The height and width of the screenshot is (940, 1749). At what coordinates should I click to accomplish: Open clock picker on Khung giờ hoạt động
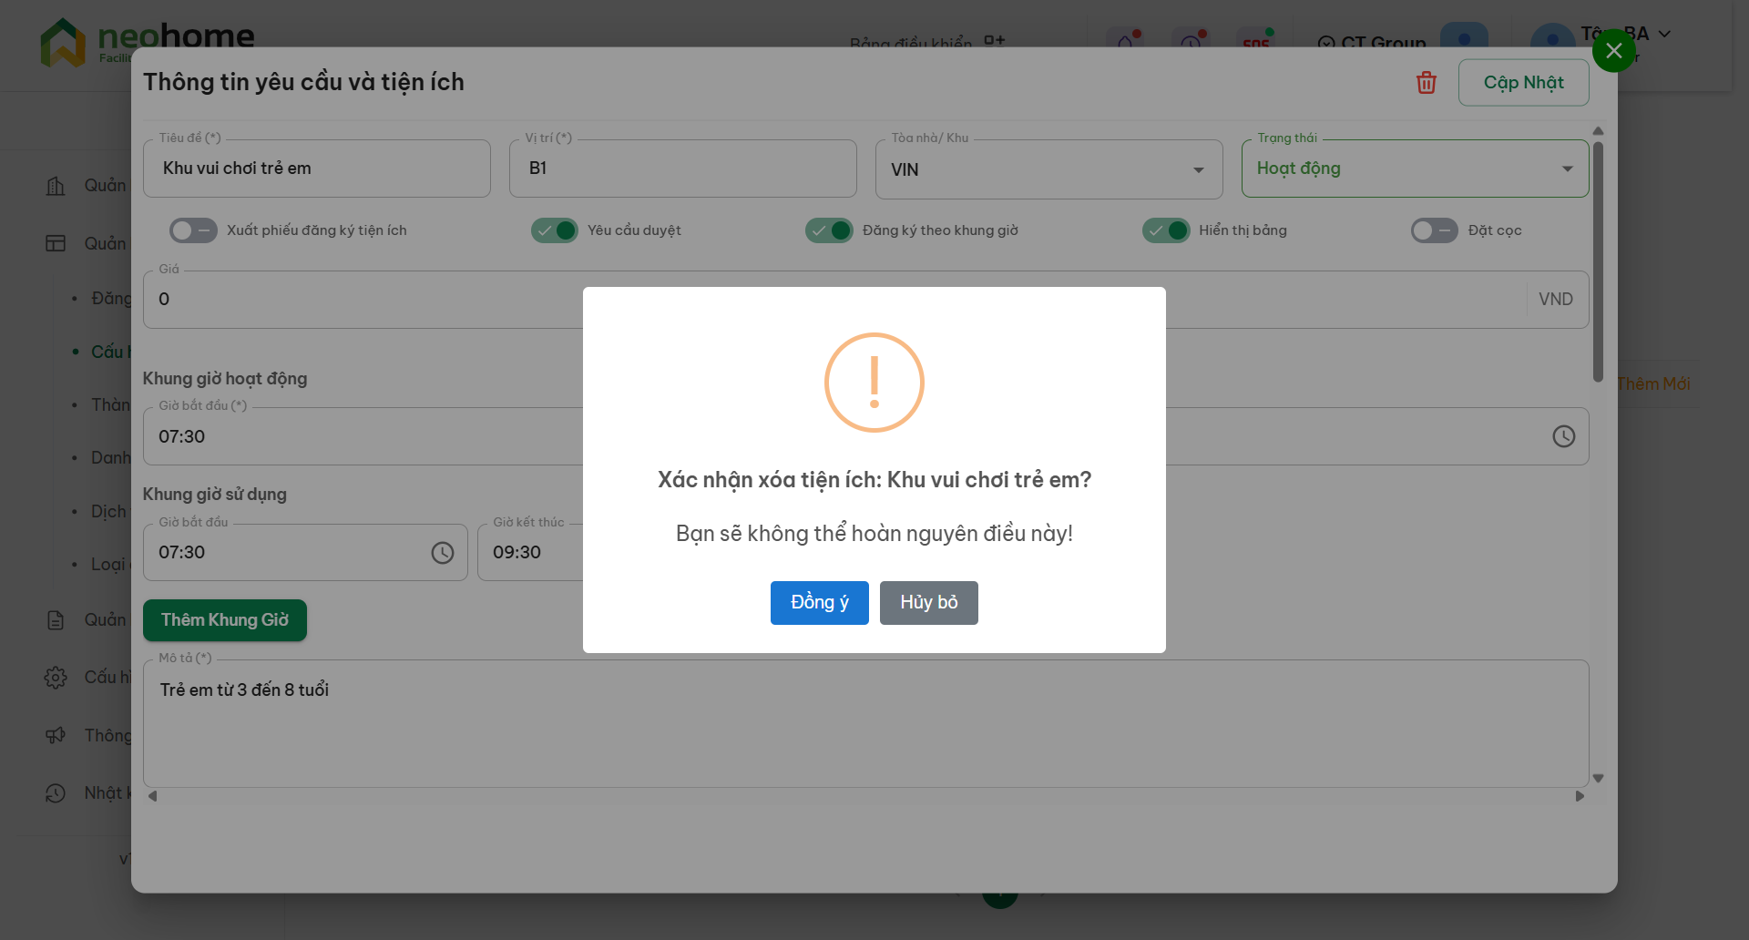click(1563, 436)
